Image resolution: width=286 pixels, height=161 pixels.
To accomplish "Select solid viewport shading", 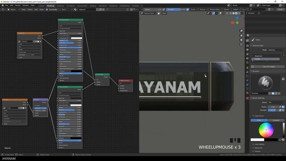I will 233,13.
